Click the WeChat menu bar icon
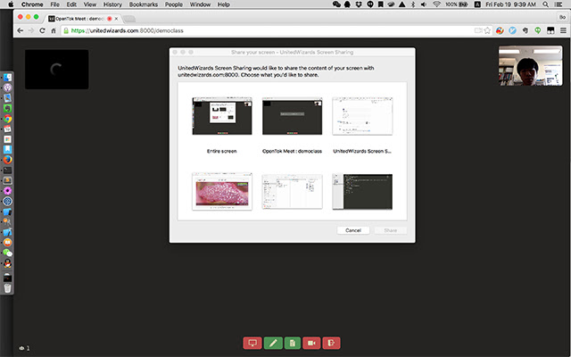 coord(336,4)
